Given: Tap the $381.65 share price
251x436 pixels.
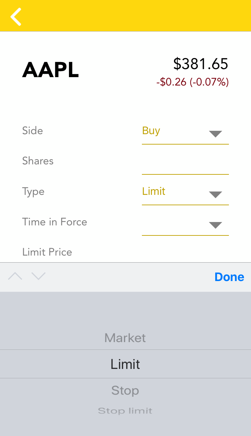Looking at the screenshot, I should pyautogui.click(x=200, y=64).
